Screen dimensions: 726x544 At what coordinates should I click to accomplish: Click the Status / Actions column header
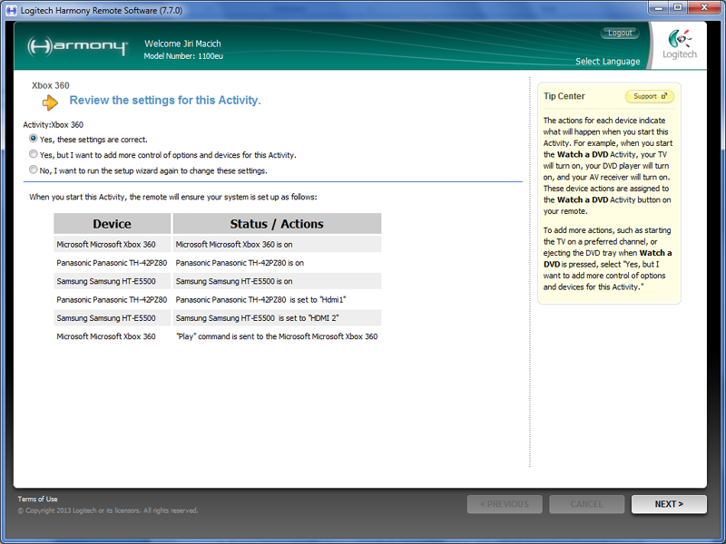(x=277, y=223)
